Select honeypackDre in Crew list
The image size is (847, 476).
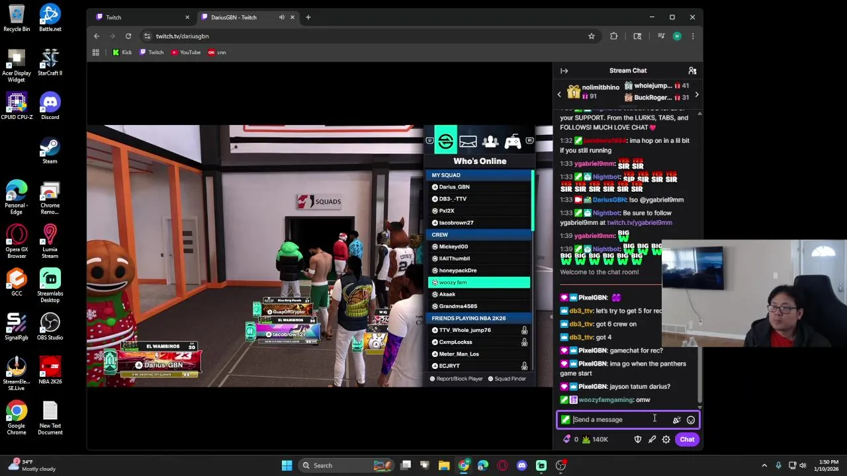point(479,270)
